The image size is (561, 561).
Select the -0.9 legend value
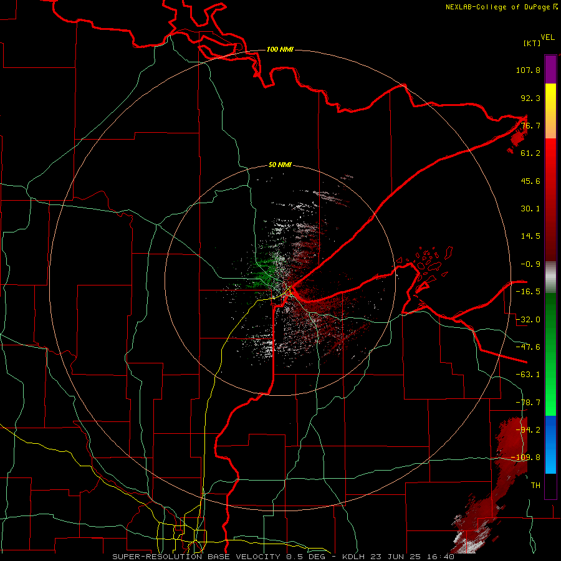(528, 264)
